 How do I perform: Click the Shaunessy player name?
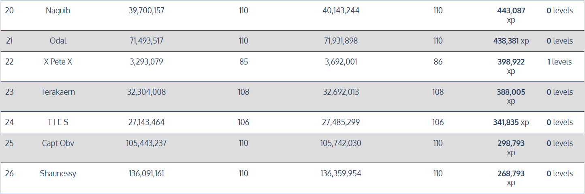pos(58,173)
